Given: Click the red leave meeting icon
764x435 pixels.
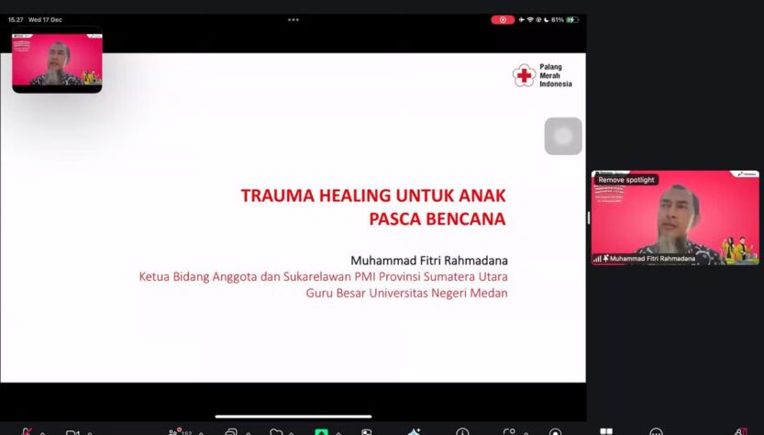Looking at the screenshot, I should [x=741, y=431].
